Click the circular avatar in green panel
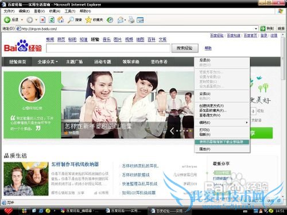This screenshot has width=287, height=215. 32,89
